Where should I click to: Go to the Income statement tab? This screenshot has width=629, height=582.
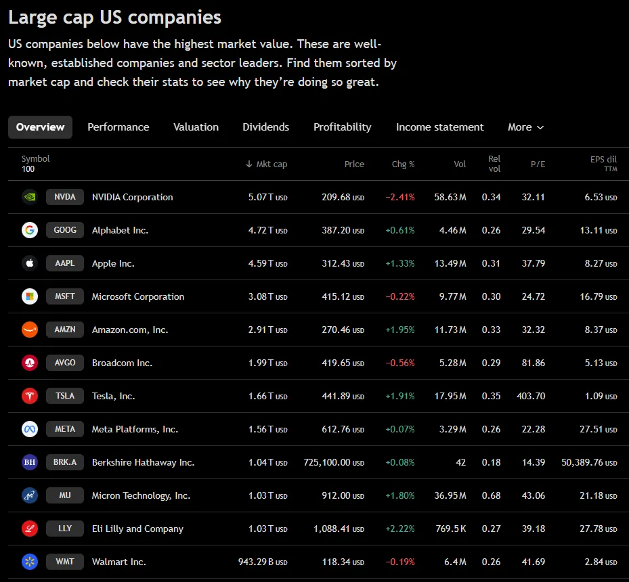coord(439,127)
